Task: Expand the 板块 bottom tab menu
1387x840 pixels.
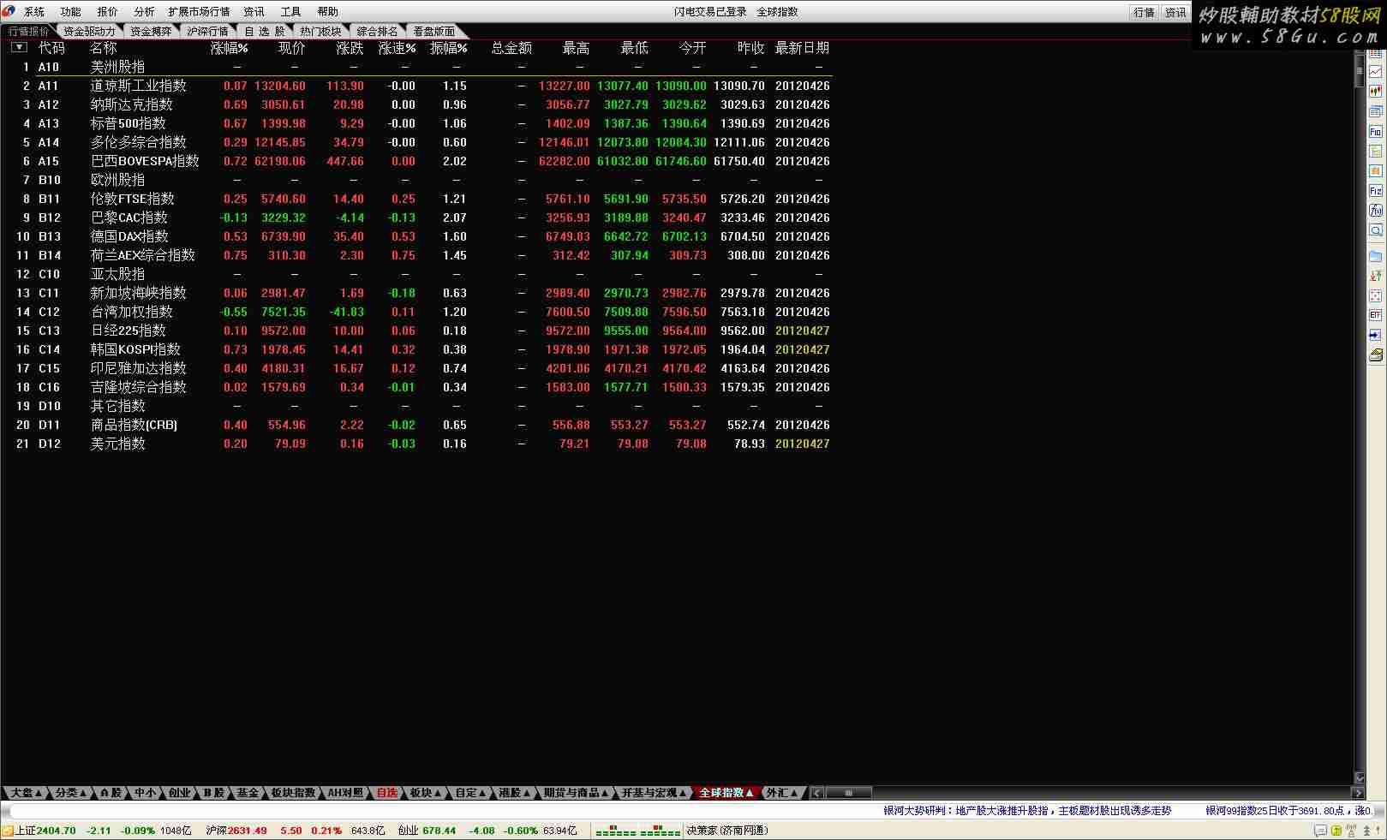Action: [x=426, y=793]
